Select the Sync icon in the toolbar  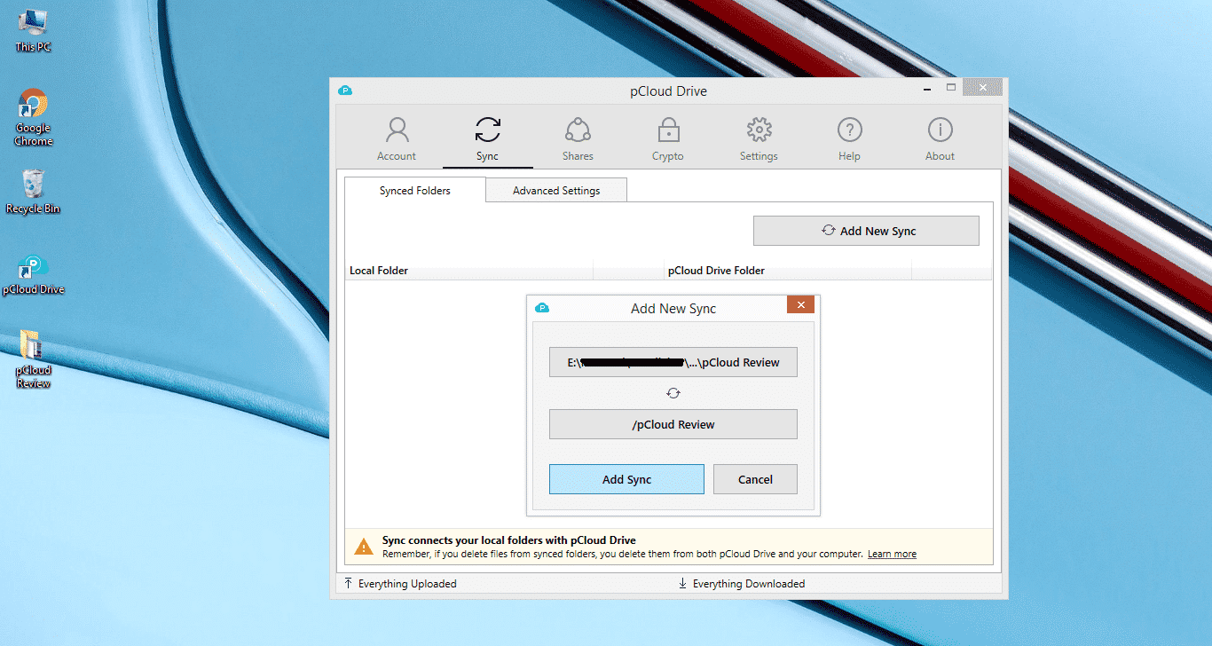[487, 130]
